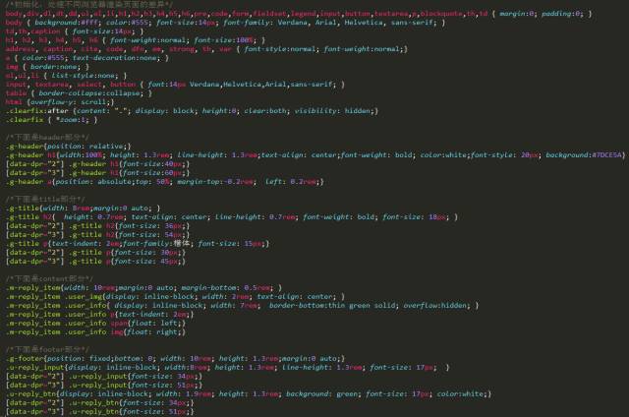This screenshot has width=629, height=417.
Task: Click the .g-title h2 height rule
Action: (x=232, y=216)
